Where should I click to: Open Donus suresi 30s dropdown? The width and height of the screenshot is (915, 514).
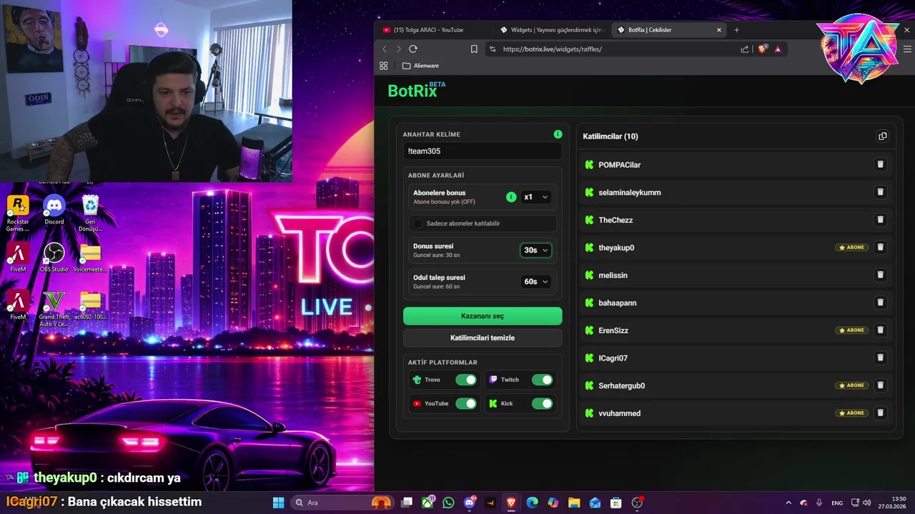click(536, 250)
